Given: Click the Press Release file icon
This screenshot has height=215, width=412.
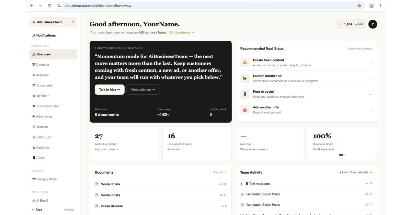Looking at the screenshot, I should [97, 206].
